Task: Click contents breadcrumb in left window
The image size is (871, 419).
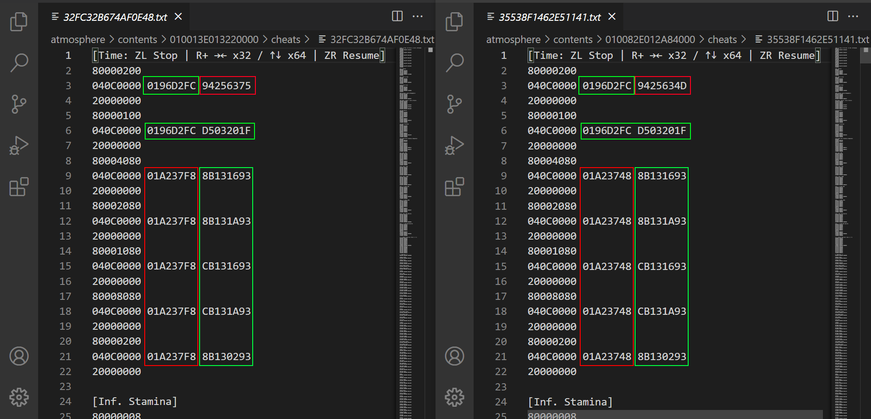Action: [137, 39]
